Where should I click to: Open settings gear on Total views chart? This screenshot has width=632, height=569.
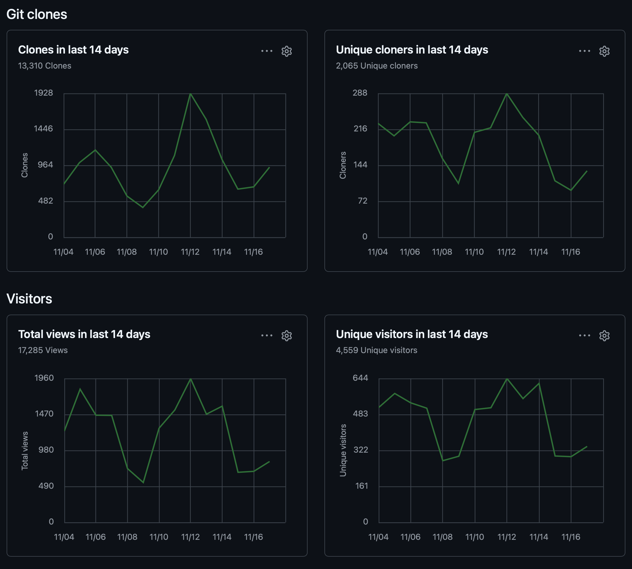tap(286, 335)
